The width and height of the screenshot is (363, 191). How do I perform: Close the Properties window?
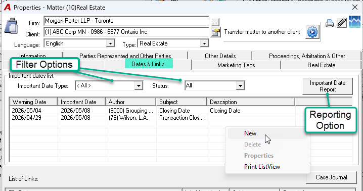[355, 8]
